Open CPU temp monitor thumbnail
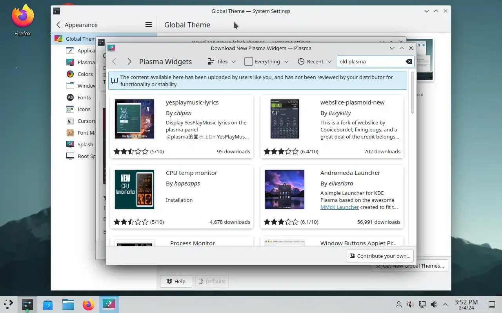This screenshot has height=313, width=502. tap(135, 189)
